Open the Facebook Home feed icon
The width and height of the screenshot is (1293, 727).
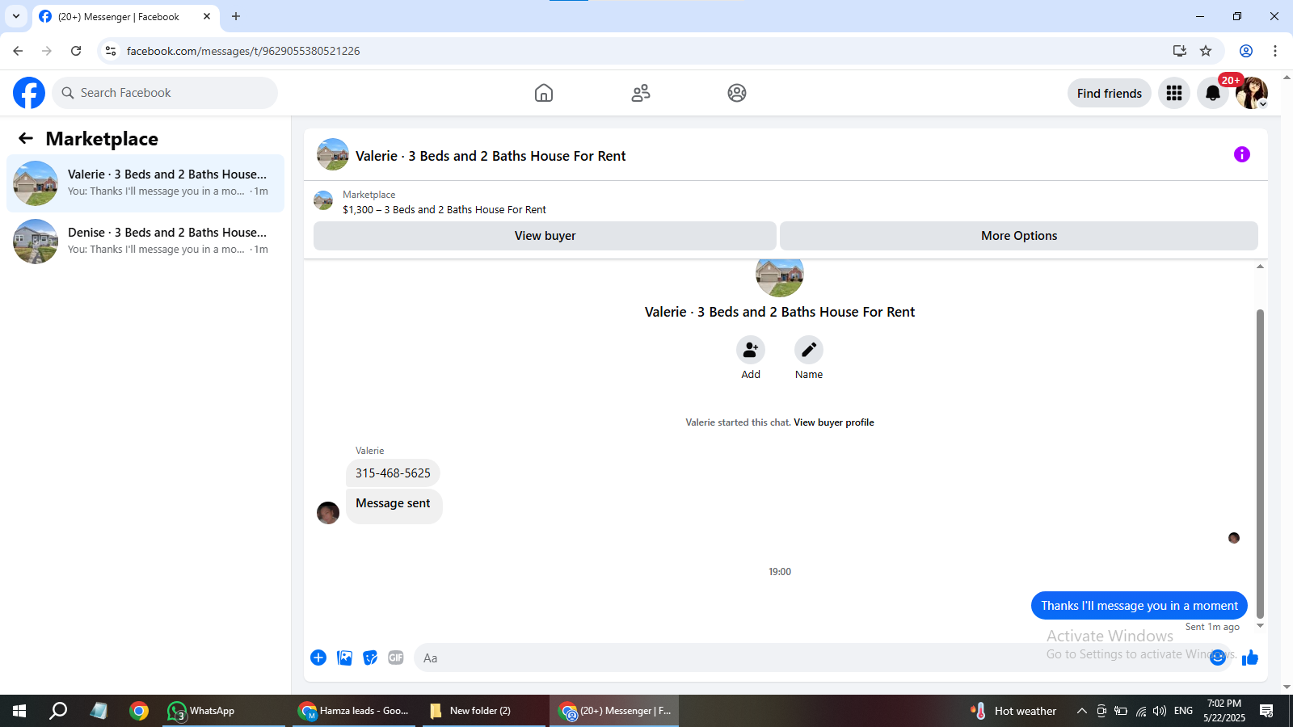(x=544, y=93)
